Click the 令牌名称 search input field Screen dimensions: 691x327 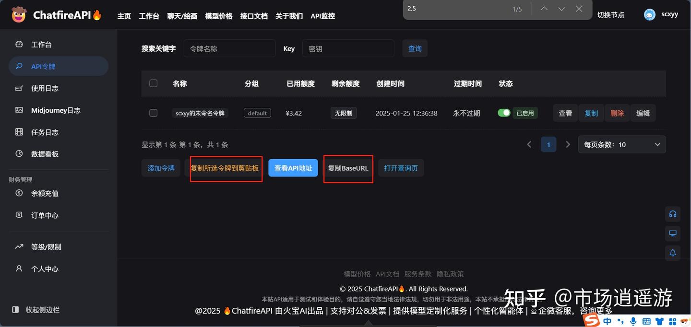pos(229,48)
